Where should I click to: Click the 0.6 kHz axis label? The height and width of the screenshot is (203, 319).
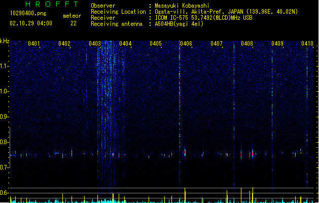[x=4, y=193]
